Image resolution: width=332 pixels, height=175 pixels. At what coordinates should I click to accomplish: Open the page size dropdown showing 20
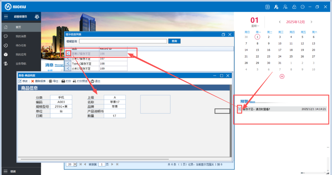(75, 164)
